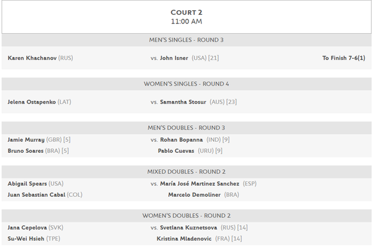Open the Court 2 schedule header

(x=187, y=17)
